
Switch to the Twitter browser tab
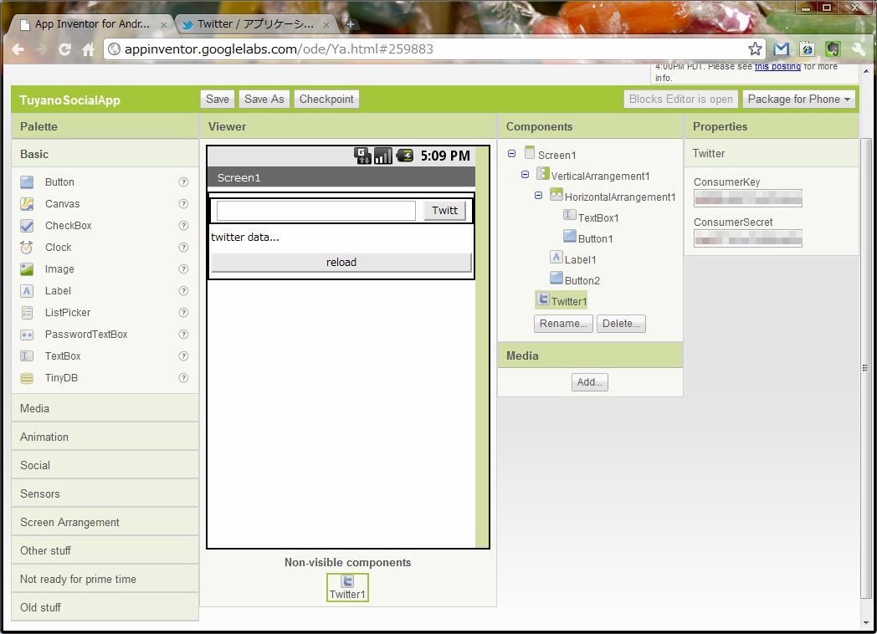[x=255, y=24]
